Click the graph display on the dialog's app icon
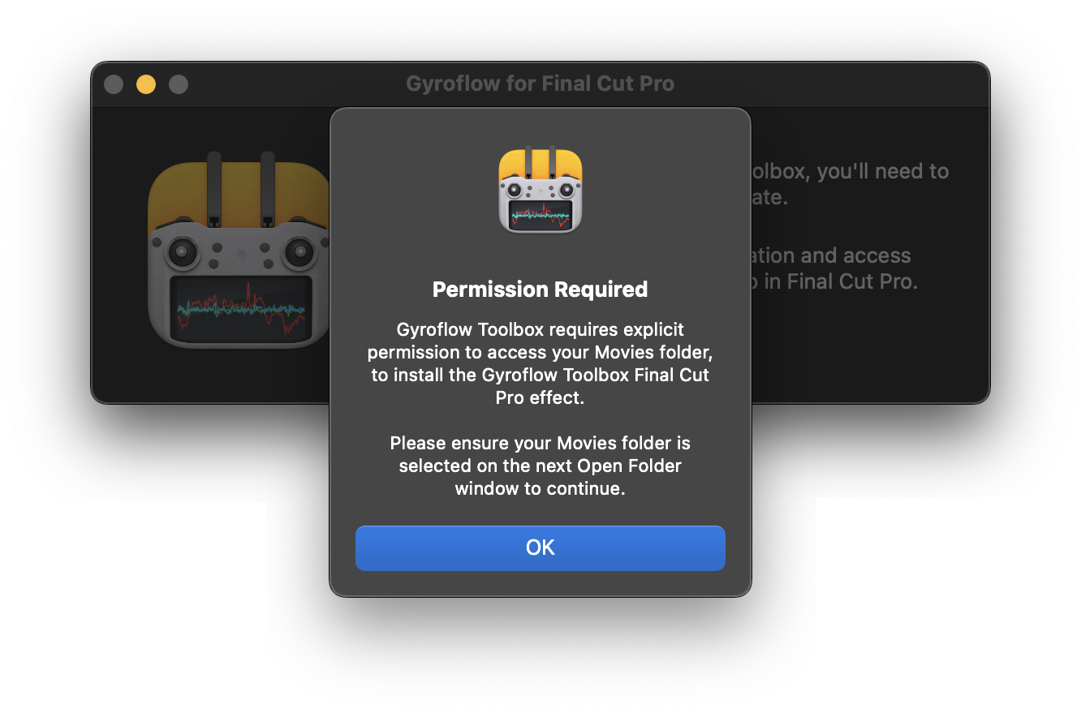The image size is (1081, 717). (x=540, y=214)
